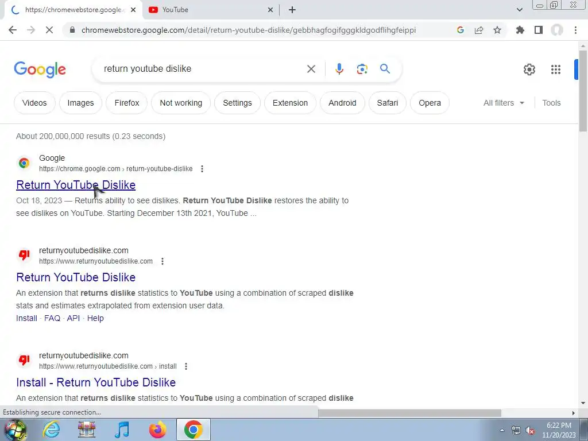Open the returnyoutubedislike.com Return YouTube Dislike link

click(76, 277)
